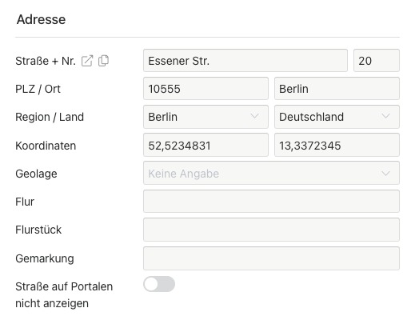Image resolution: width=411 pixels, height=320 pixels.
Task: Click the street name field Essener Str.
Action: click(x=245, y=61)
